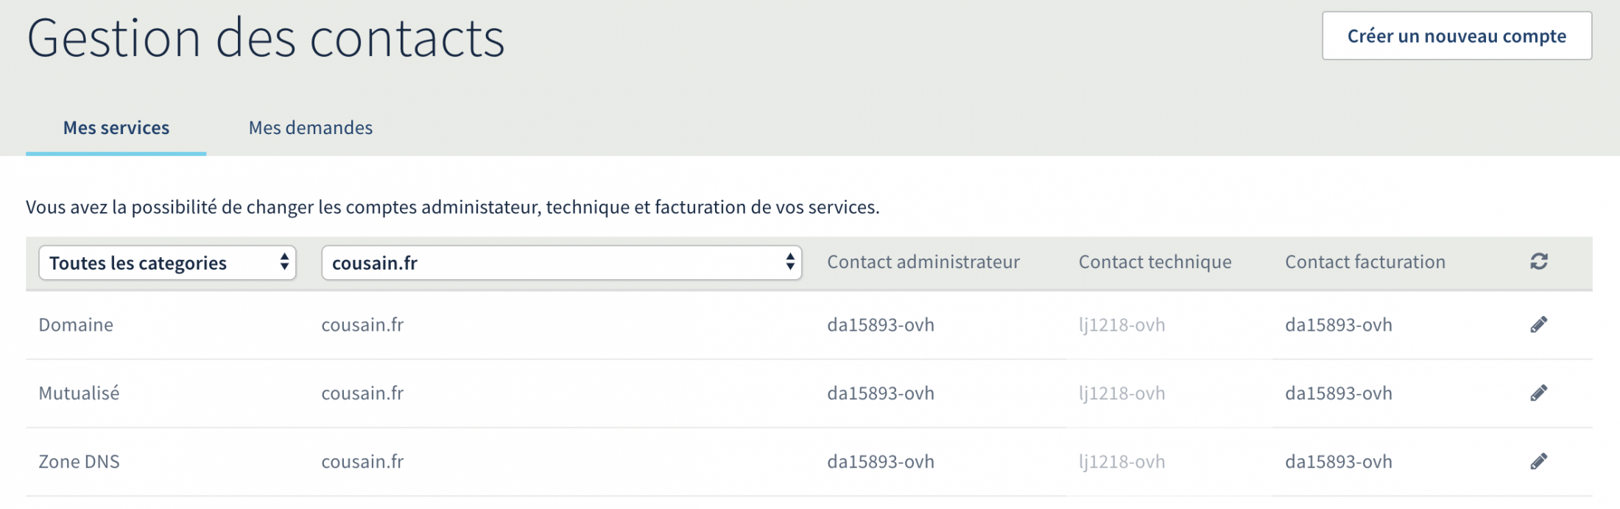Click technical contact lj1218-ovh in Domaine row
Image resolution: width=1620 pixels, height=509 pixels.
(1121, 325)
